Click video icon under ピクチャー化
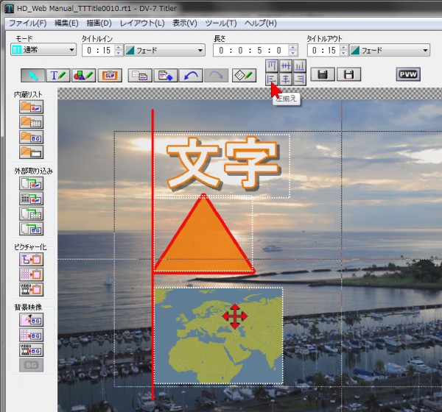This screenshot has width=442, height=412. [31, 289]
